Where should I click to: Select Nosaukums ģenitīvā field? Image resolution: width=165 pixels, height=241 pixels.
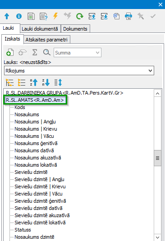(36, 143)
